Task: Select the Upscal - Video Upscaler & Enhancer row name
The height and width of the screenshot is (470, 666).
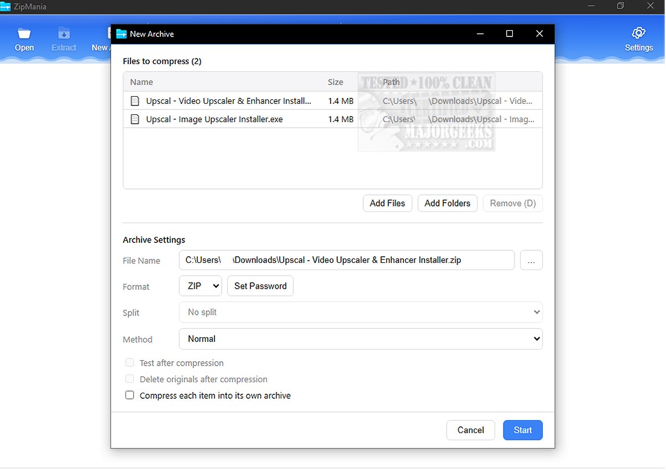Action: coord(229,101)
